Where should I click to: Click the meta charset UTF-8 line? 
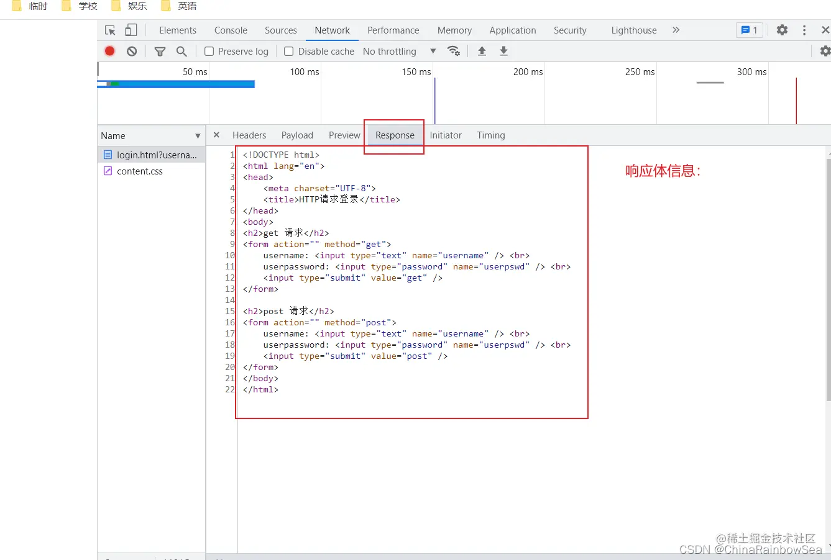coord(319,188)
